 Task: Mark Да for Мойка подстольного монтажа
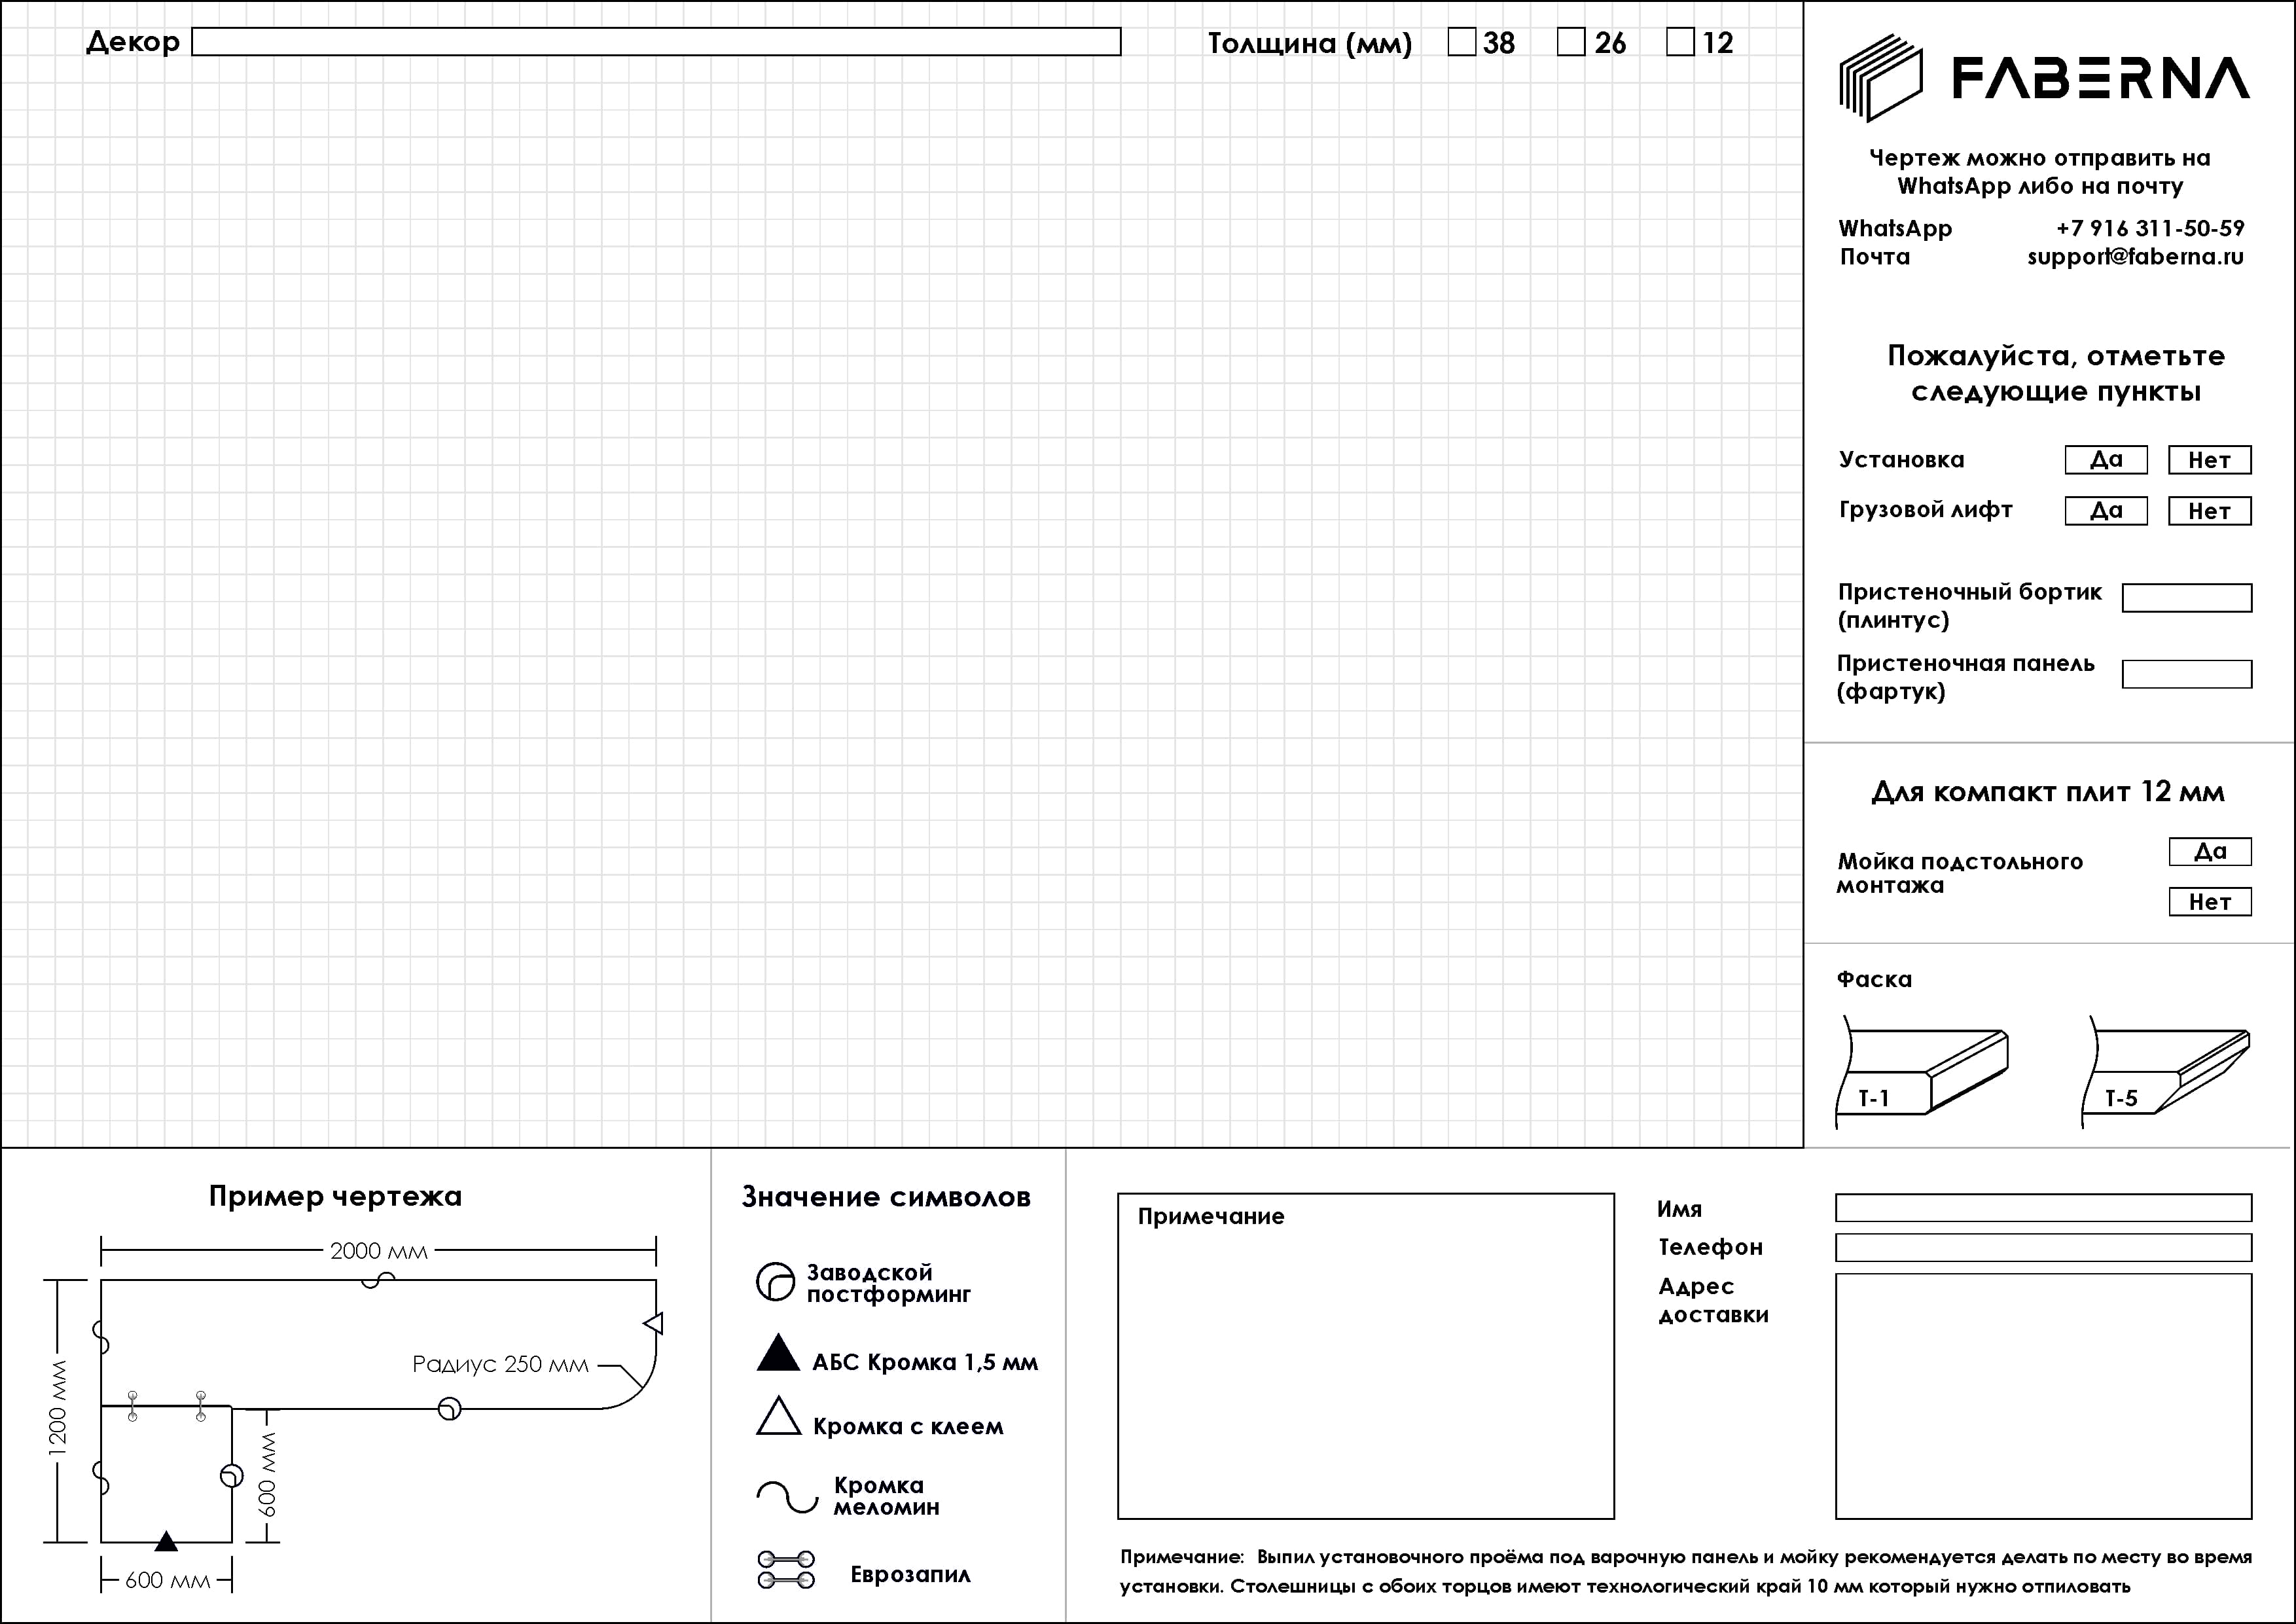click(2210, 852)
